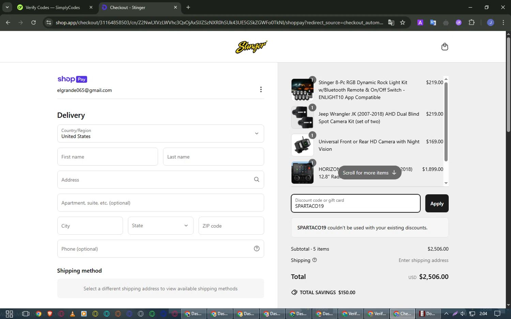Image resolution: width=511 pixels, height=319 pixels.
Task: Open Brave browser from the taskbar
Action: (x=50, y=314)
